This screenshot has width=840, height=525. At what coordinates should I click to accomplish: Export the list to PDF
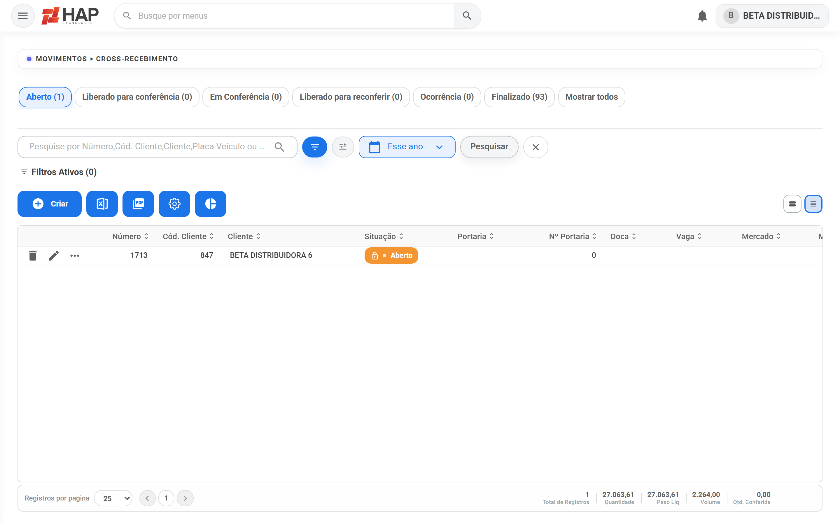coord(138,204)
